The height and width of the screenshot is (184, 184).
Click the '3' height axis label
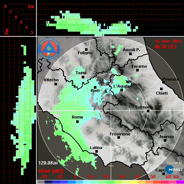(32, 32)
